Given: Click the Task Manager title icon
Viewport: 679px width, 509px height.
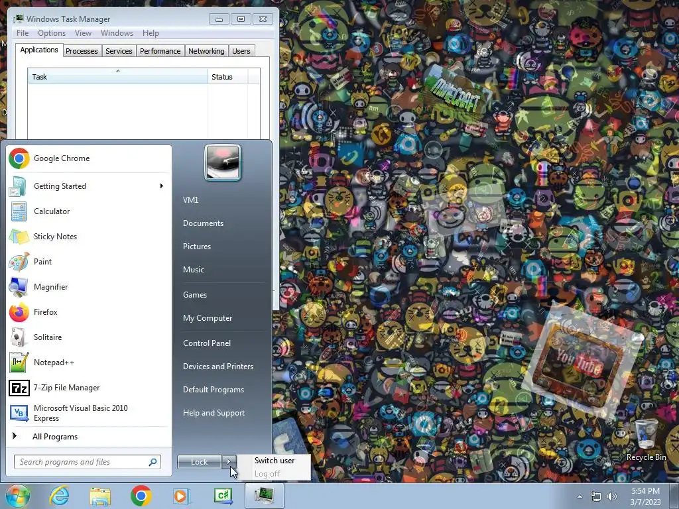Looking at the screenshot, I should click(18, 19).
